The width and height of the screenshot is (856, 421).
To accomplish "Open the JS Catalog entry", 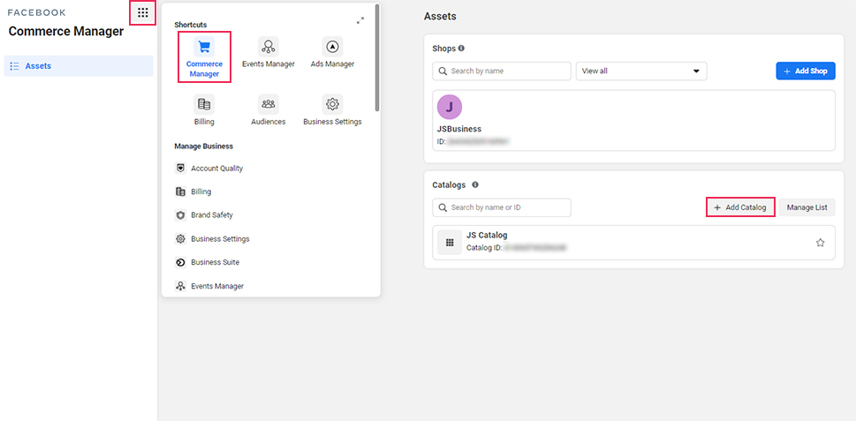I will 633,243.
